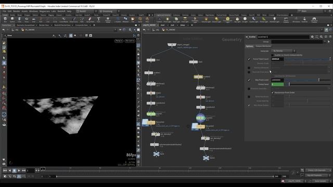Select the Environment Light shelf tool
The width and height of the screenshot is (333, 187).
(227, 20)
